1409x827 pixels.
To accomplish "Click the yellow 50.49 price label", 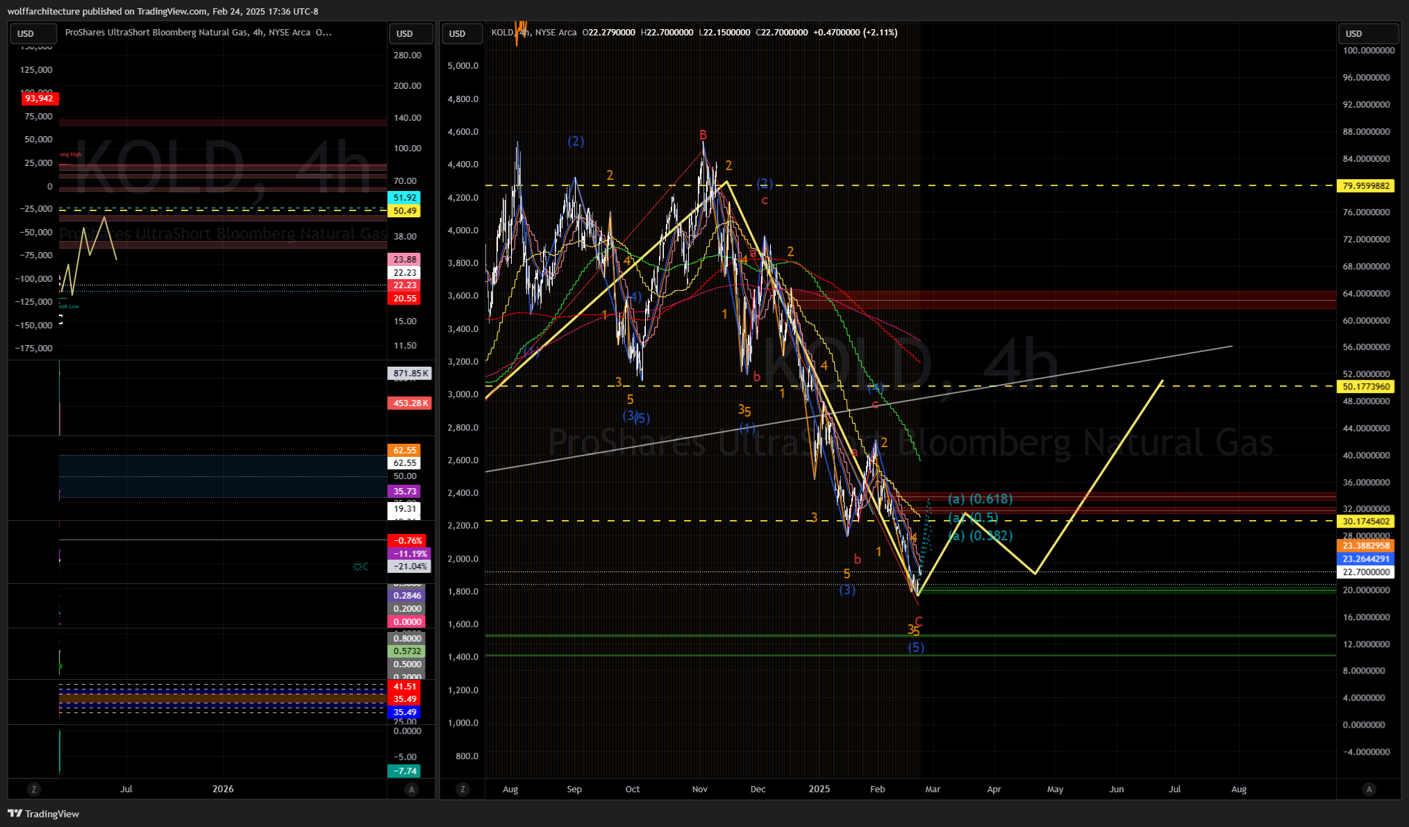I will tap(405, 211).
